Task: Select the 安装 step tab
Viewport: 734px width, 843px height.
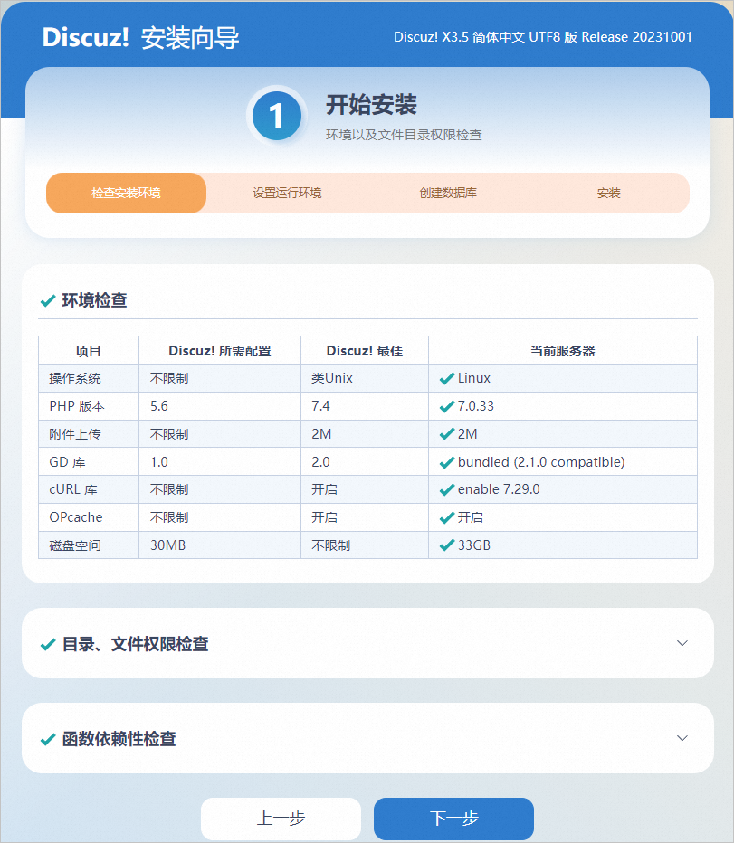Action: (608, 193)
